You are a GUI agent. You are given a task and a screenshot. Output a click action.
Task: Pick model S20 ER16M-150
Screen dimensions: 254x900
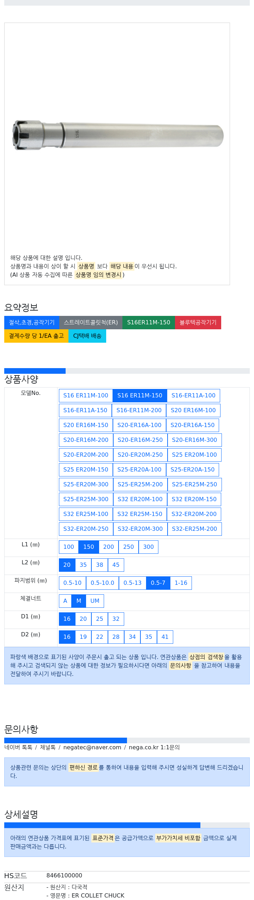pyautogui.click(x=86, y=425)
